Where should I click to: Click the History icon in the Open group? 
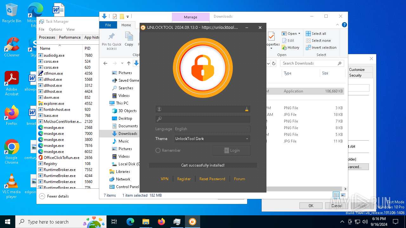click(284, 47)
